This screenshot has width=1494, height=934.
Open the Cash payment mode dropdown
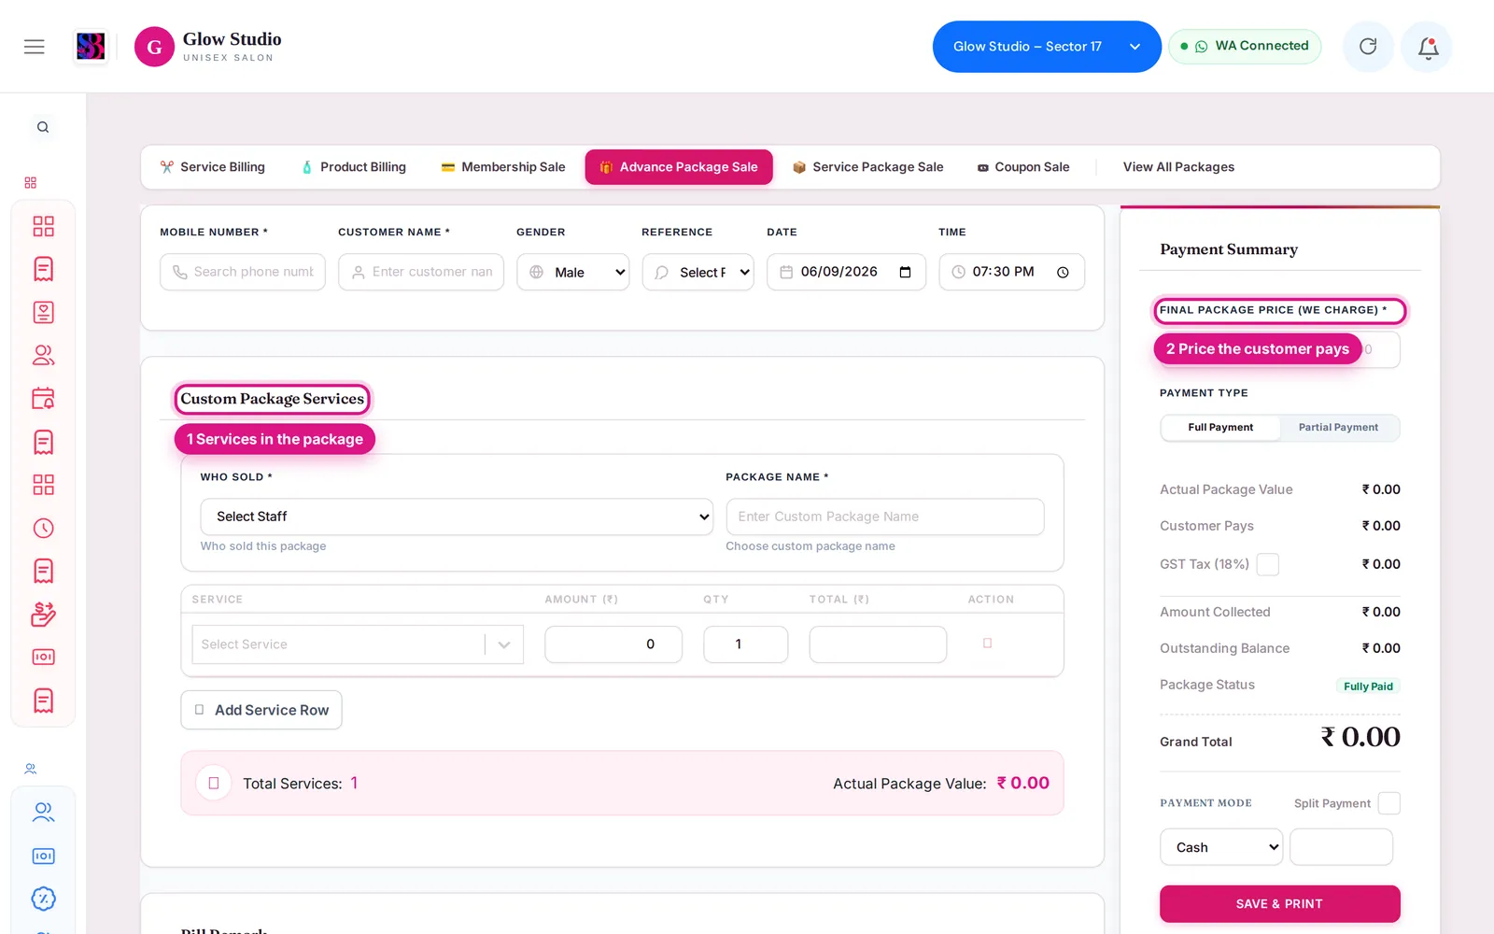1221,847
